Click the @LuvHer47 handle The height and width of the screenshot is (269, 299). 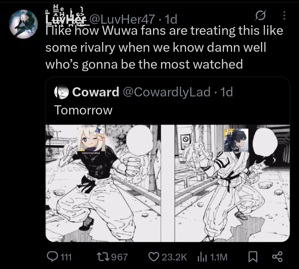(x=122, y=19)
